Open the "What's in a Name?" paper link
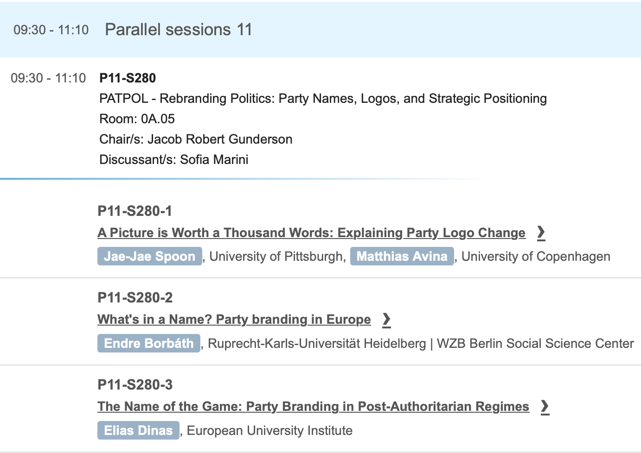Screen dimensions: 641x453 point(234,320)
